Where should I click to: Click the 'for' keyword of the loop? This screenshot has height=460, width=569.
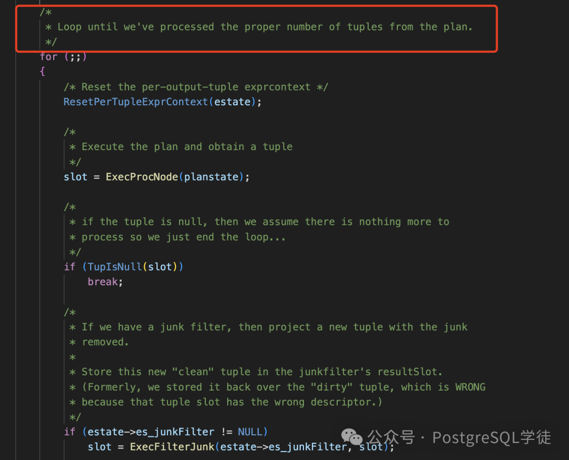[48, 57]
